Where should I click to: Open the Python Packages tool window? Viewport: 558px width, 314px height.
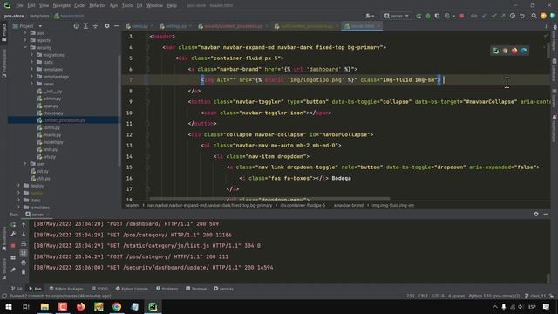point(66,289)
